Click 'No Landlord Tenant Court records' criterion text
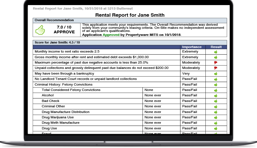 tap(86, 79)
